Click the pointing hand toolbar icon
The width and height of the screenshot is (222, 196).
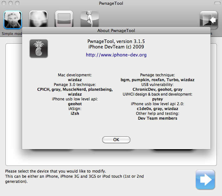pos(90,19)
